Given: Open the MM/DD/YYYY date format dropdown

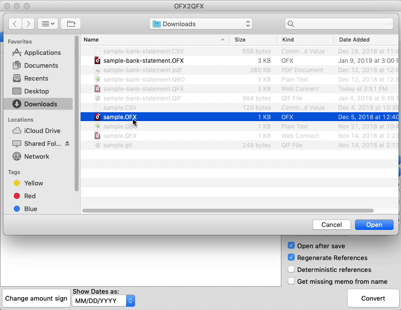Looking at the screenshot, I should [103, 301].
